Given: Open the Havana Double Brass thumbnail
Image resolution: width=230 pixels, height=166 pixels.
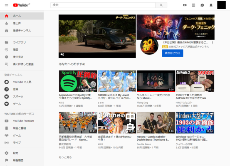Looking at the screenshot, I should pos(156,123).
